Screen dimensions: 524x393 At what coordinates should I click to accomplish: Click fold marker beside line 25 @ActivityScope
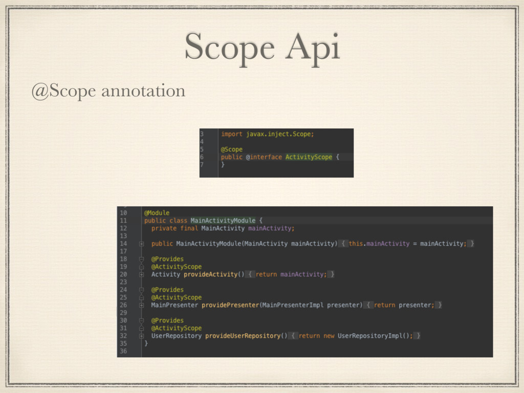(141, 298)
